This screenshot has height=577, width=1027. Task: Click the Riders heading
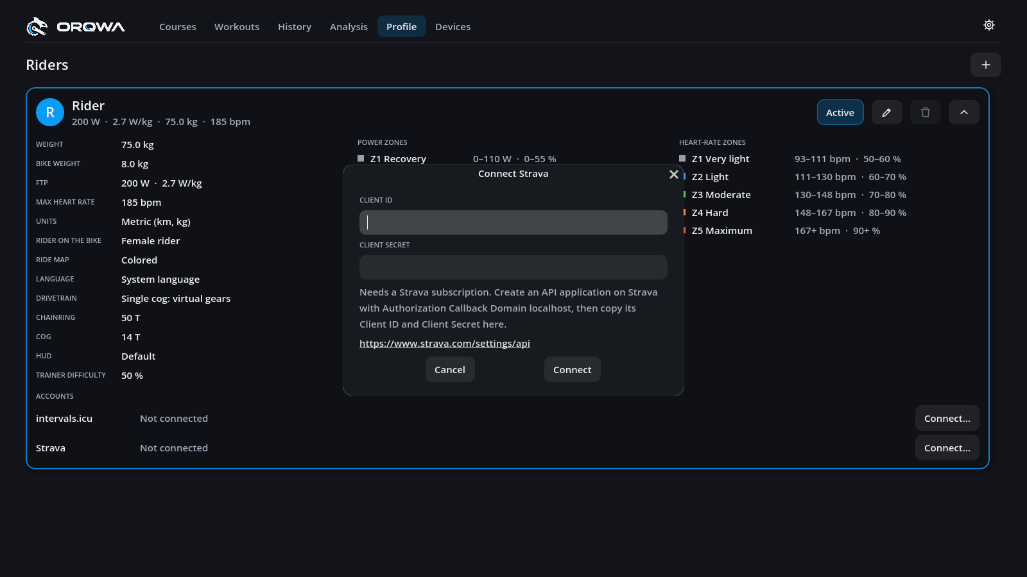coord(47,65)
